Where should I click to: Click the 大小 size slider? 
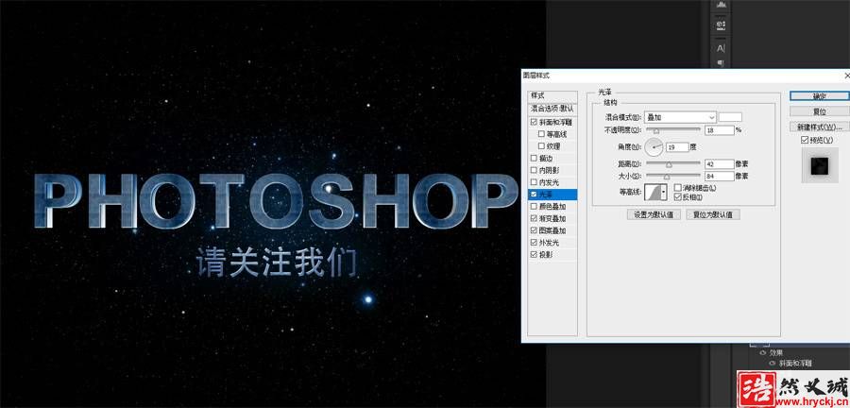pos(673,176)
